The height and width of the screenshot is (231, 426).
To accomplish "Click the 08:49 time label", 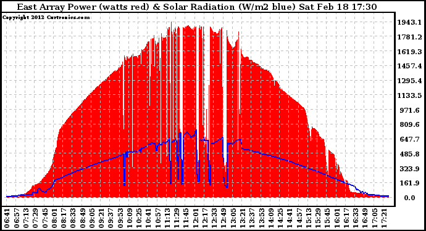I will [82, 218].
